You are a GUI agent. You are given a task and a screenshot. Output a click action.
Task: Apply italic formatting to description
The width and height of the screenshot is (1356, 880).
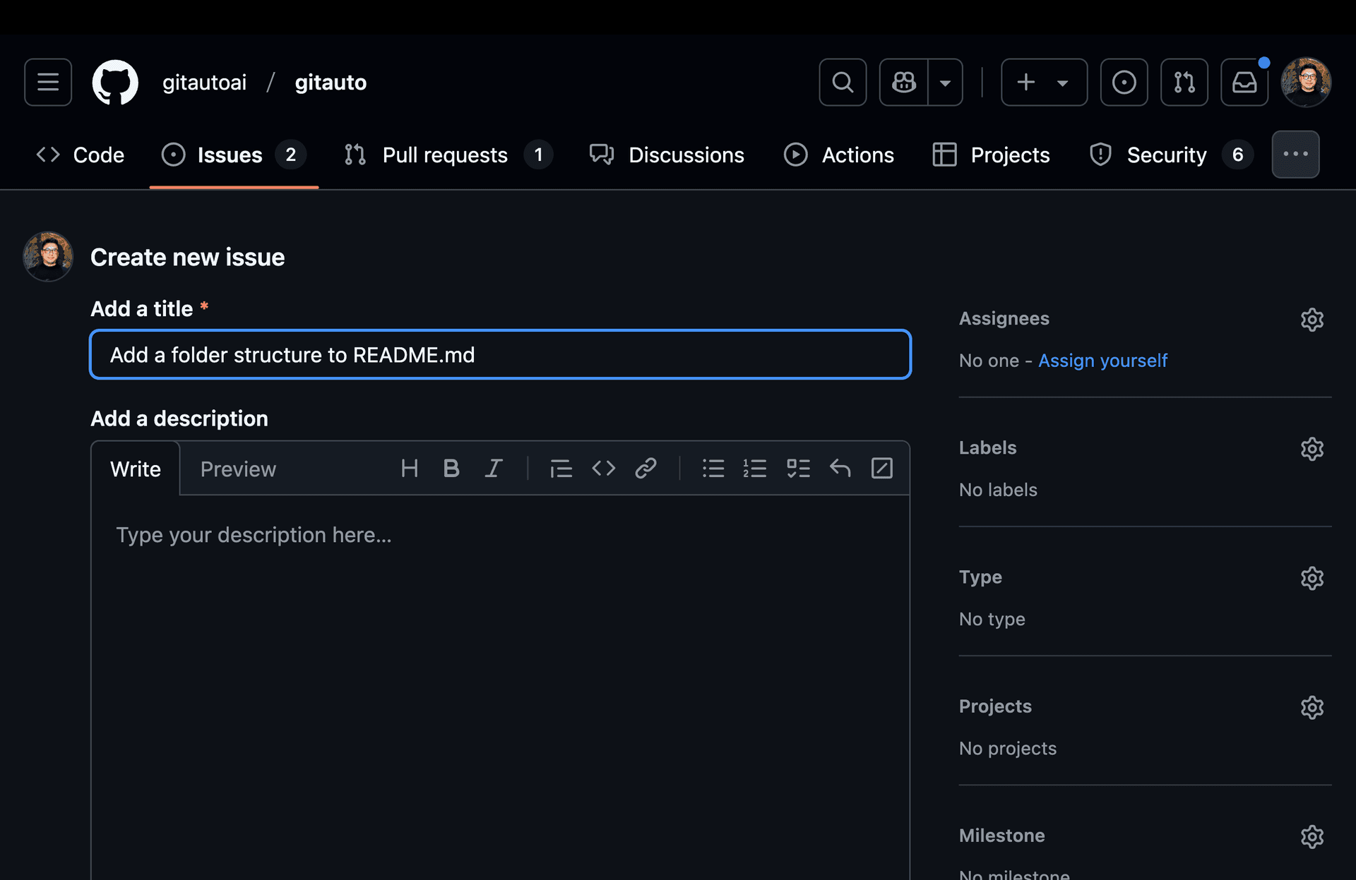coord(494,468)
